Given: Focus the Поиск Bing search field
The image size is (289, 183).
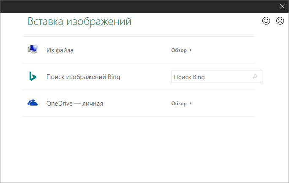Looking at the screenshot, I should tap(211, 77).
